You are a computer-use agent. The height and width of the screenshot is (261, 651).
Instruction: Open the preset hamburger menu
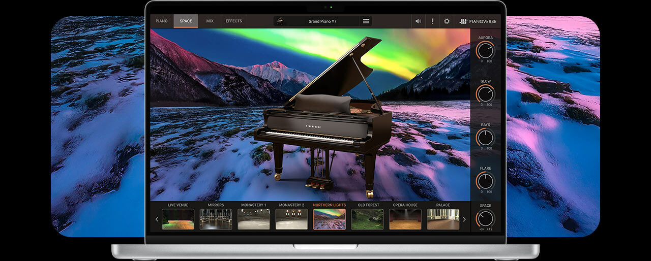[366, 21]
